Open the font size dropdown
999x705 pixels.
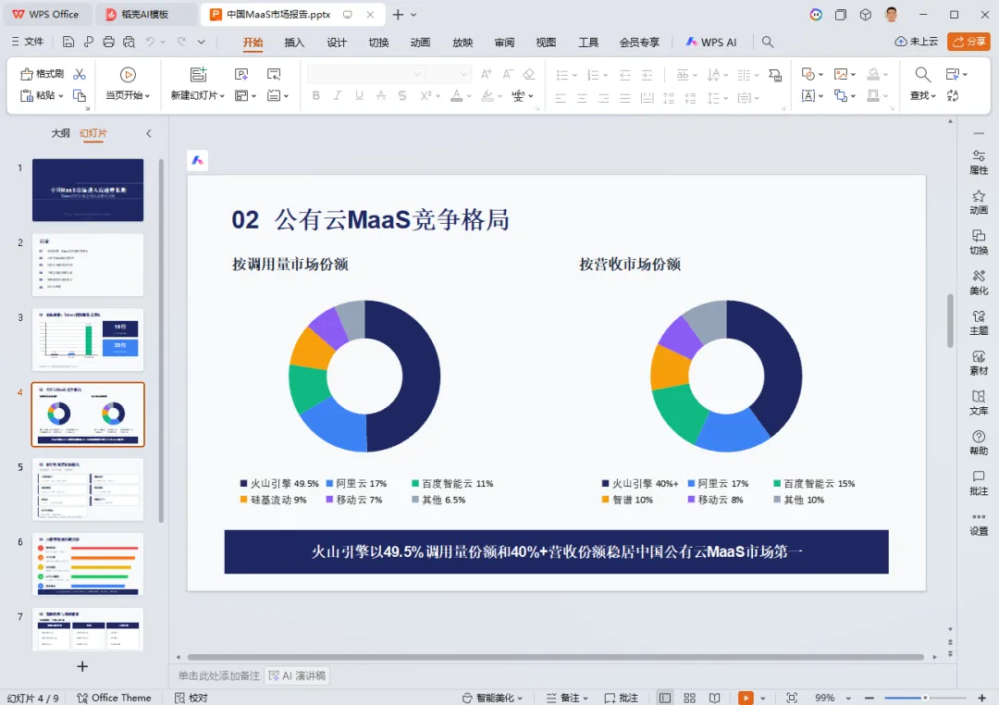point(463,74)
